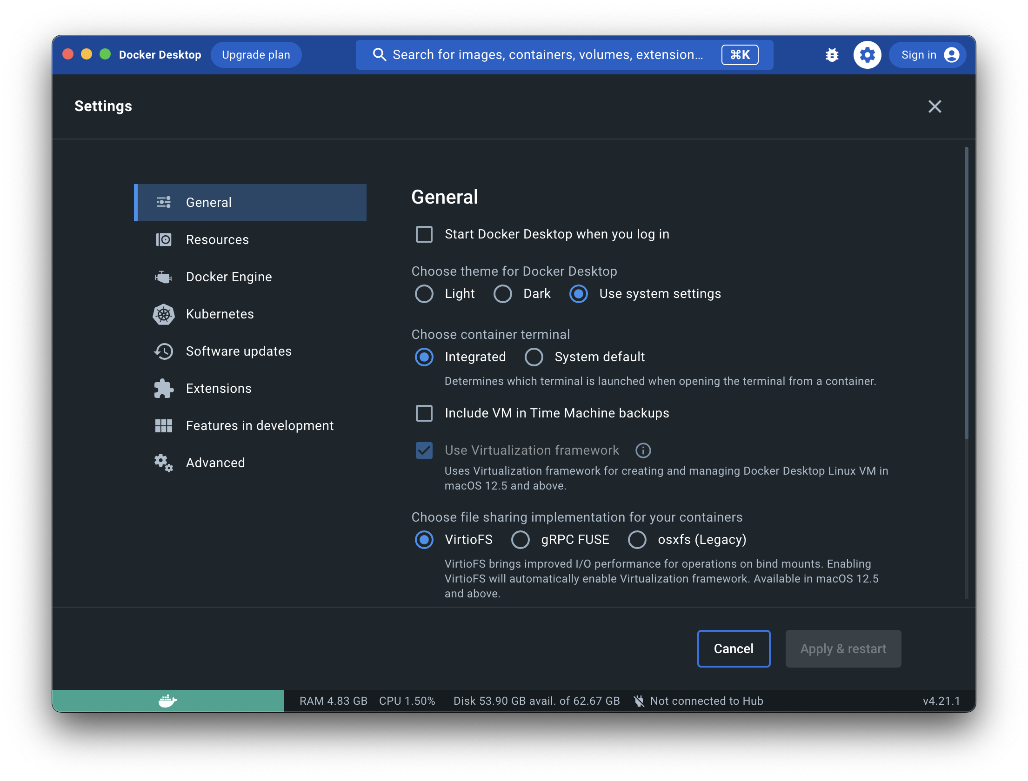The width and height of the screenshot is (1028, 781).
Task: Open the Kubernetes settings tab
Action: tap(250, 314)
